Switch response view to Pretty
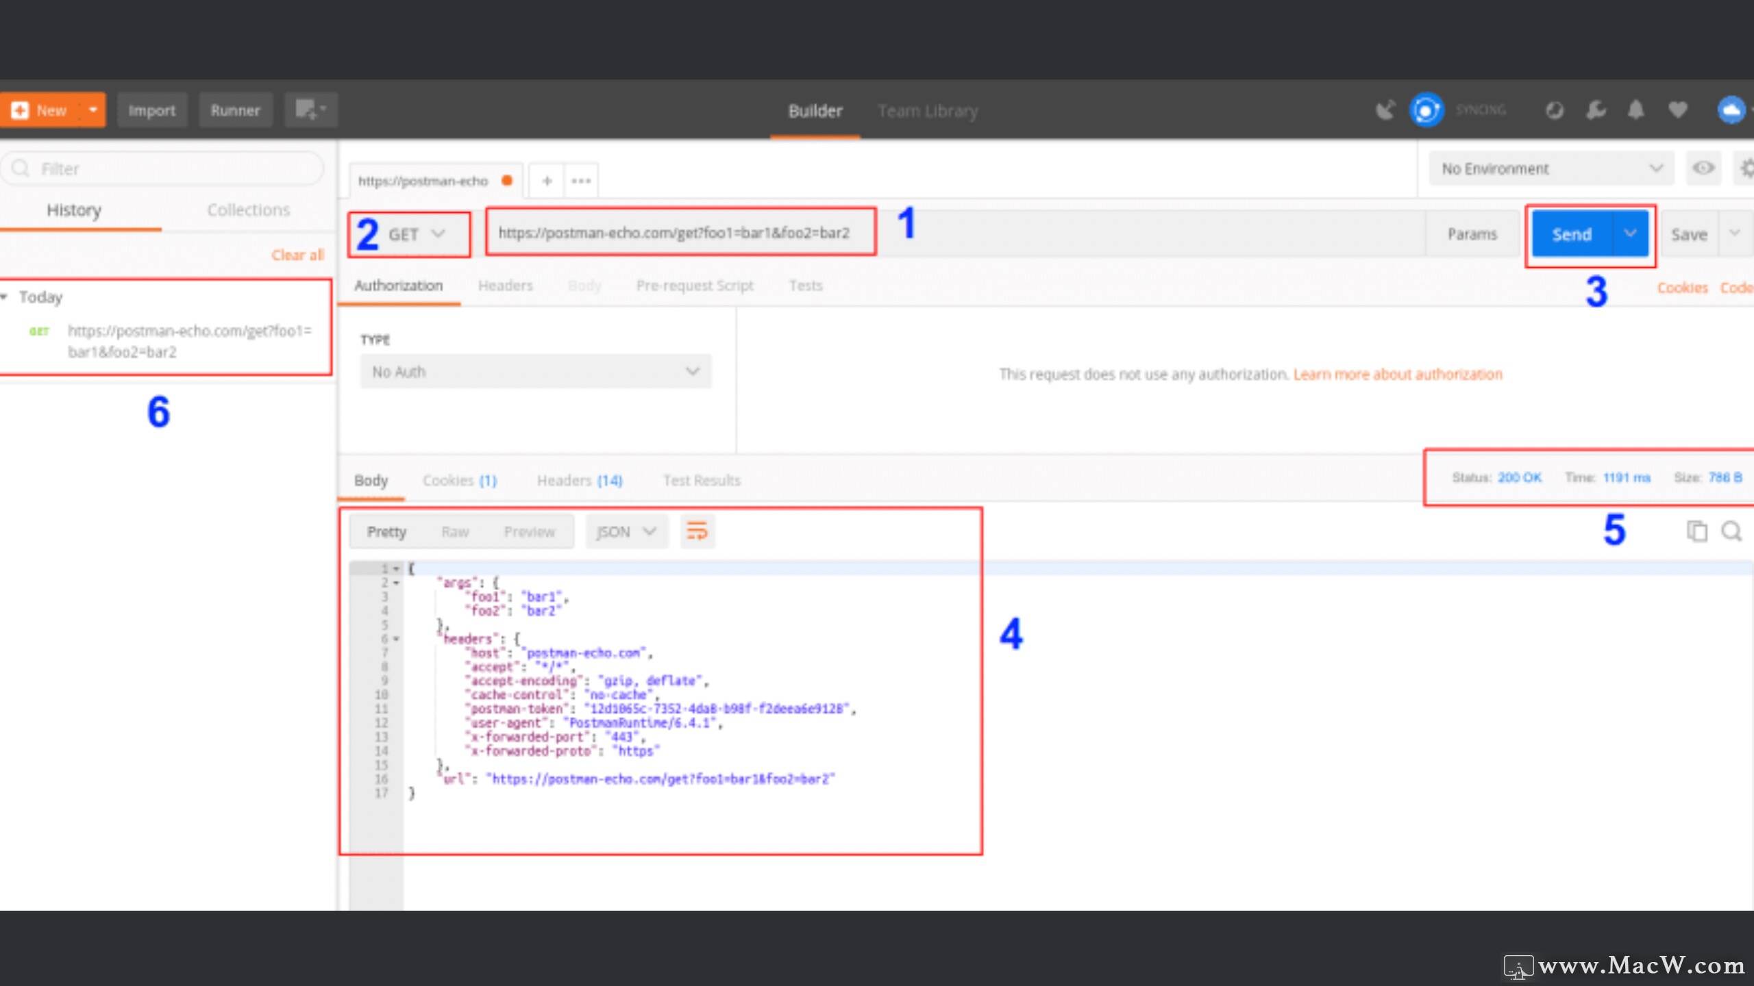The width and height of the screenshot is (1754, 986). [x=386, y=531]
